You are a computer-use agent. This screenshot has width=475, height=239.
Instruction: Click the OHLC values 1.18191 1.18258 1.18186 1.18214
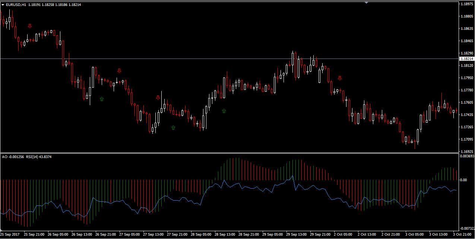54,5
